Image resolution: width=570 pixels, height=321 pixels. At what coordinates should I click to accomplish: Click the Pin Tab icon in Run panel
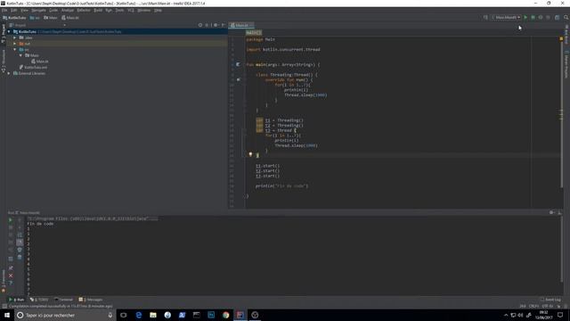pyautogui.click(x=11, y=267)
